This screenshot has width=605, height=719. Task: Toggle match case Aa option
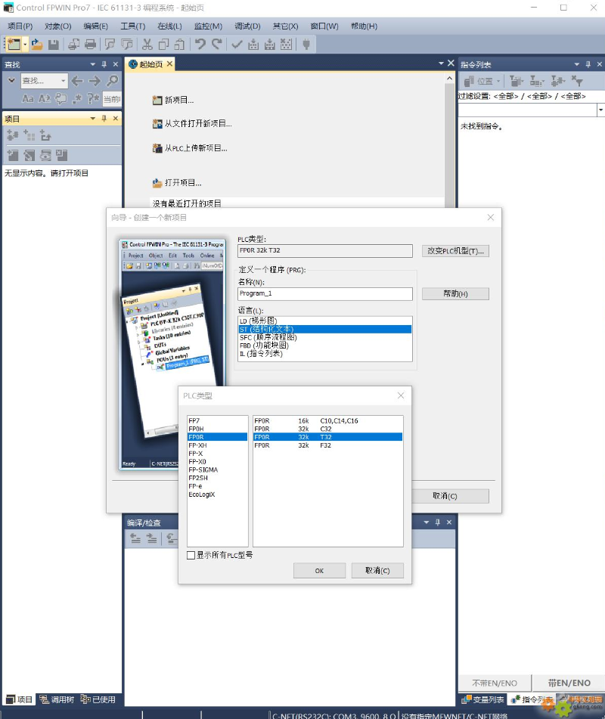[28, 98]
